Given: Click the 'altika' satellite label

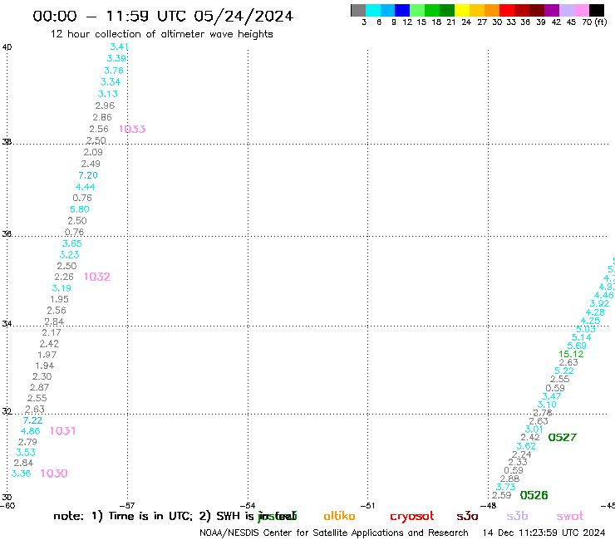Looking at the screenshot, I should coord(339,516).
